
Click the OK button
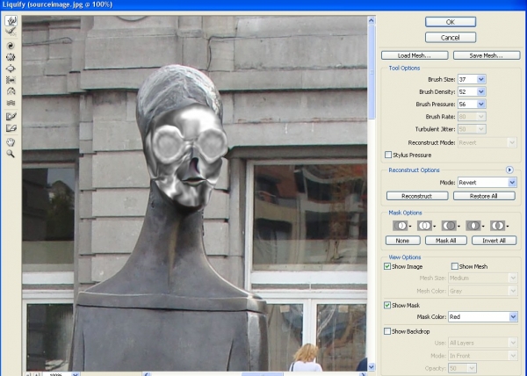coord(451,22)
